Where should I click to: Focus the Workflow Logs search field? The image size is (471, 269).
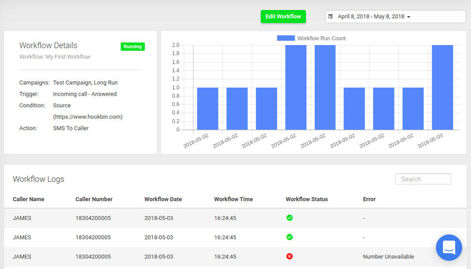[x=423, y=179]
